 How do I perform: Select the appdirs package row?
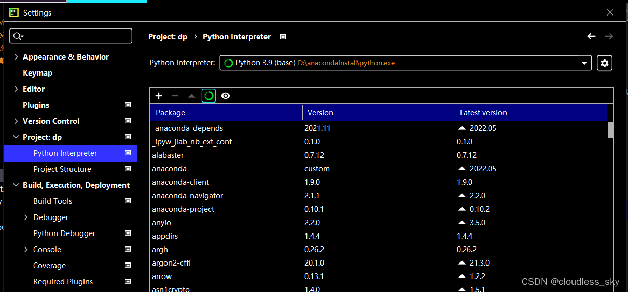[379, 236]
